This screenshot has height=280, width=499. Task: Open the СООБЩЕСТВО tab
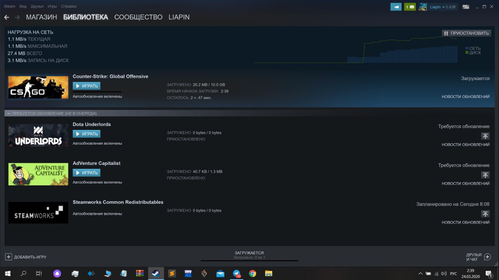138,17
